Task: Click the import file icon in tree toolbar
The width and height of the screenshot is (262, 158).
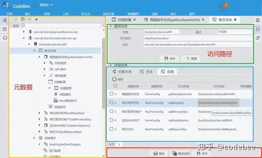Action: (23, 19)
